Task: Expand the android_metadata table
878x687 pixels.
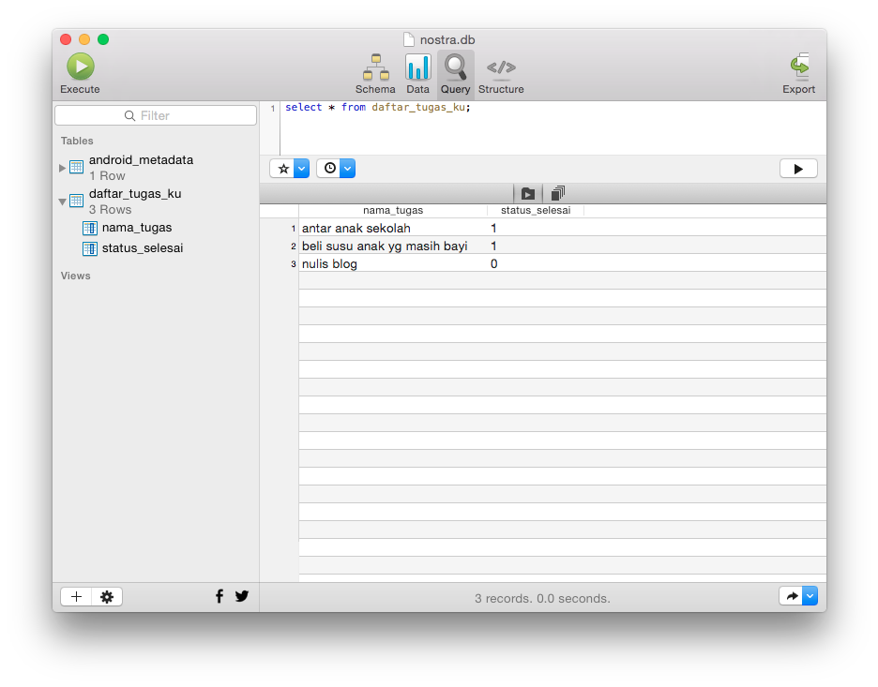Action: 62,168
